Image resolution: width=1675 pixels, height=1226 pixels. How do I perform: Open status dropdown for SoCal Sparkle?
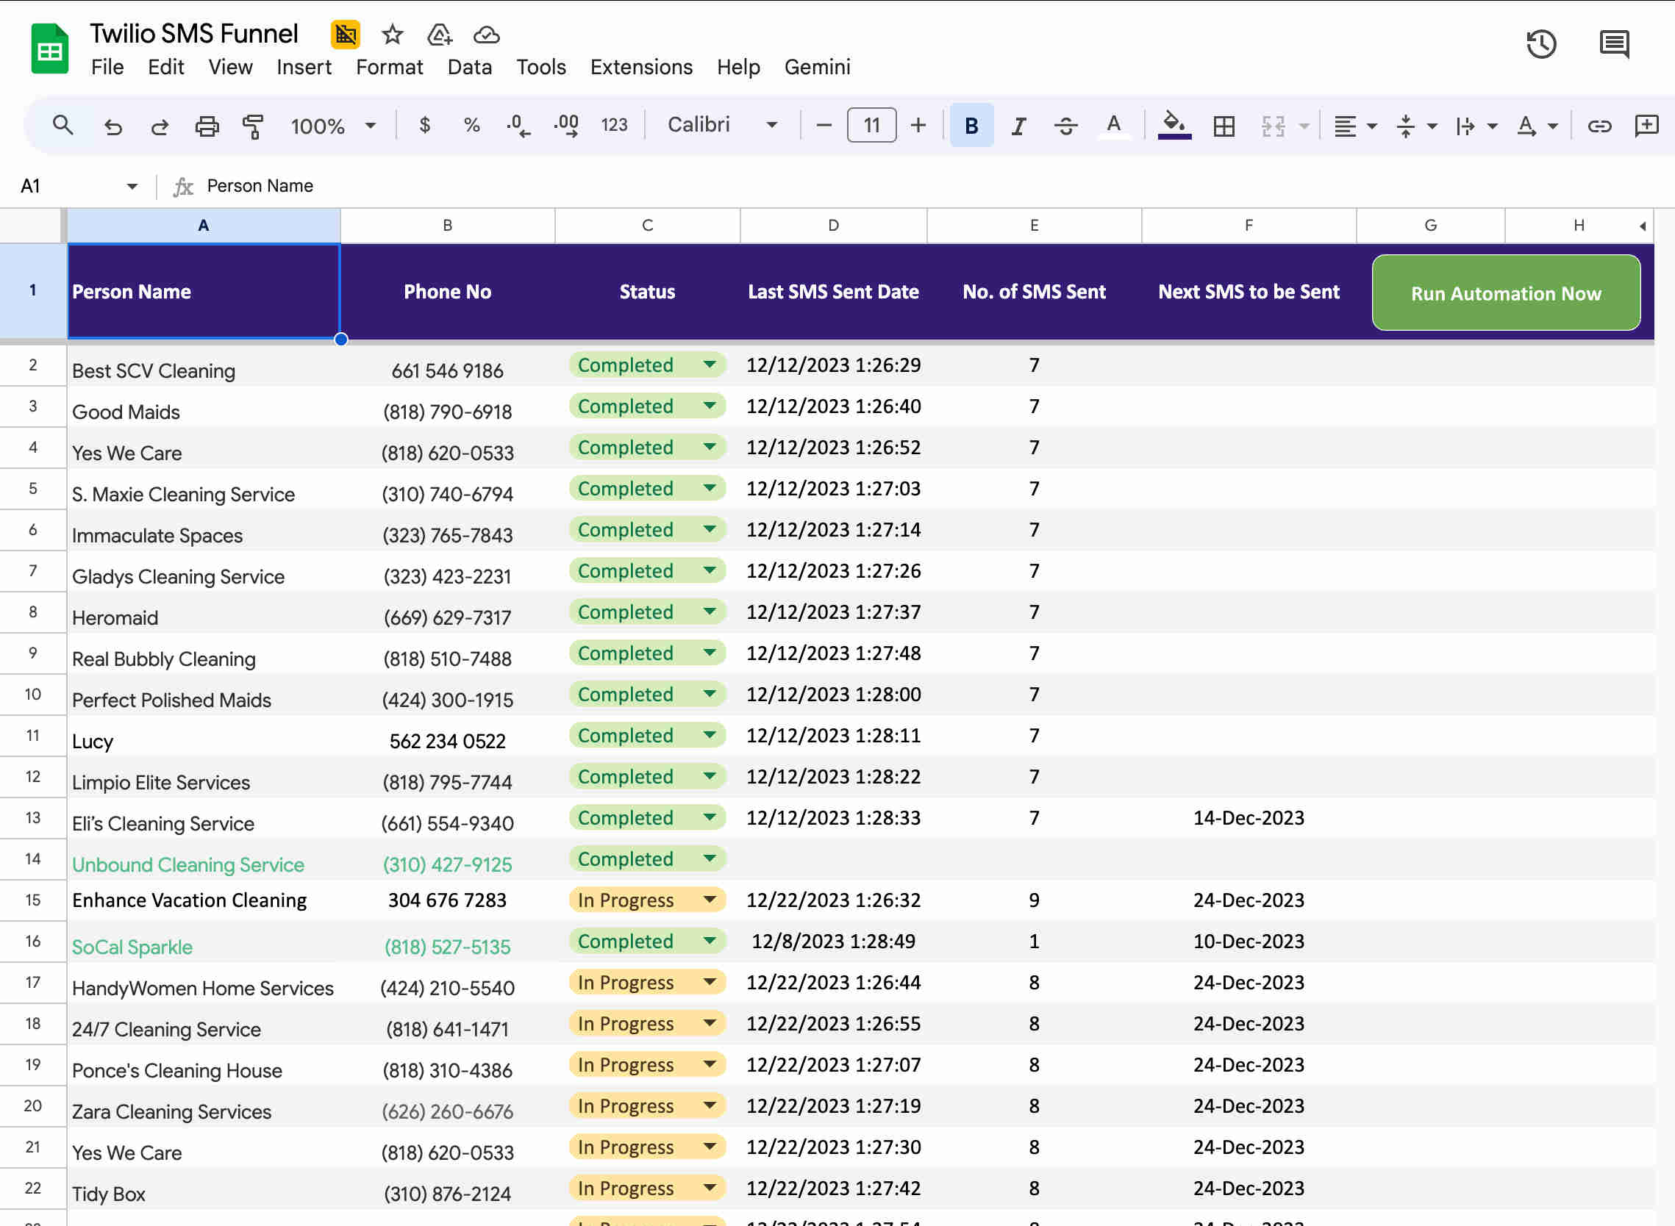pyautogui.click(x=710, y=941)
